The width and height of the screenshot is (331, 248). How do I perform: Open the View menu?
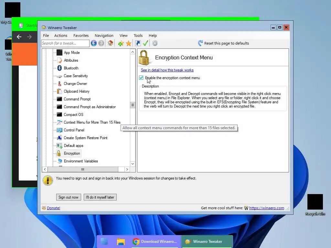click(x=123, y=36)
